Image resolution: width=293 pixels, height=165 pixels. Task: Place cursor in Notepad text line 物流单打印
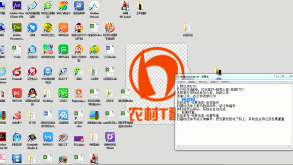(189, 86)
